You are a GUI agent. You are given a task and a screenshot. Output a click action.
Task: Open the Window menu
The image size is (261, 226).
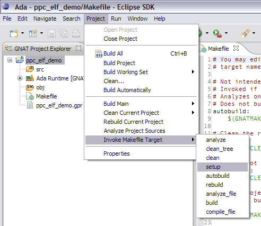pyautogui.click(x=137, y=19)
